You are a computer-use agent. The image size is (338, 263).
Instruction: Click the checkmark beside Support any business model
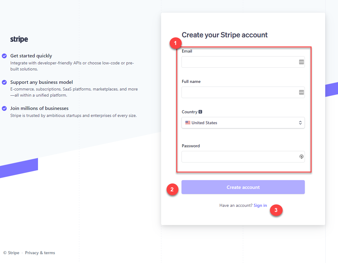click(x=4, y=82)
